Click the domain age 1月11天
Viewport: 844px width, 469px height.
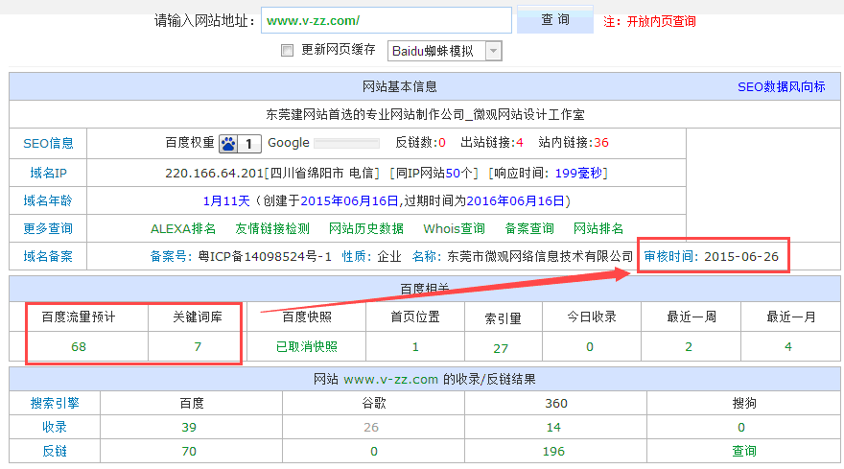pos(226,200)
